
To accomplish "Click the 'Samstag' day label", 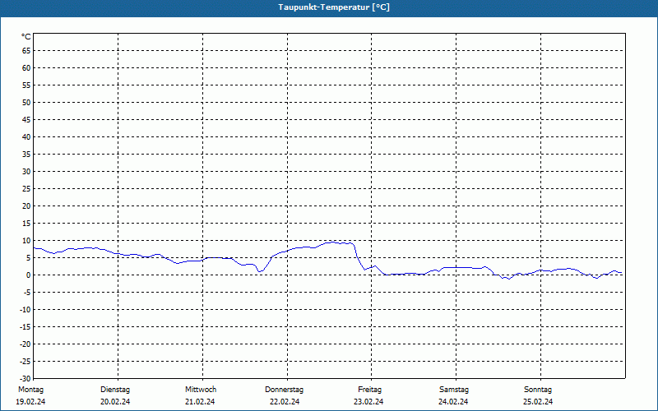I will coord(454,390).
